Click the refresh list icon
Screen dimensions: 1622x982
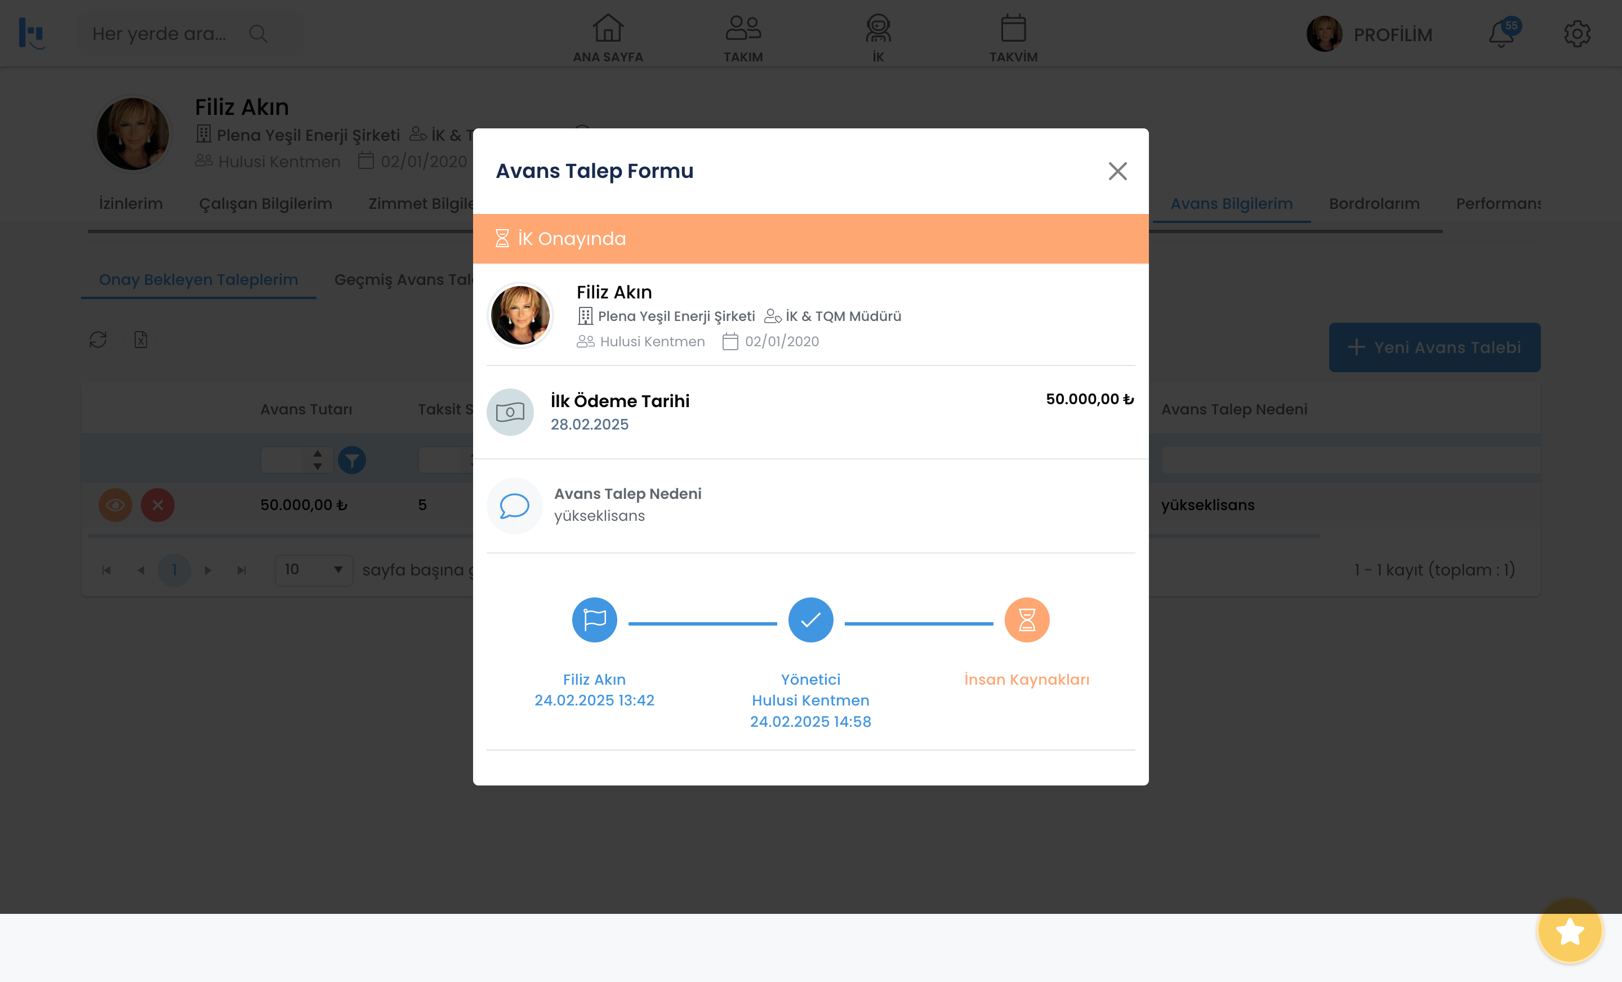tap(98, 340)
